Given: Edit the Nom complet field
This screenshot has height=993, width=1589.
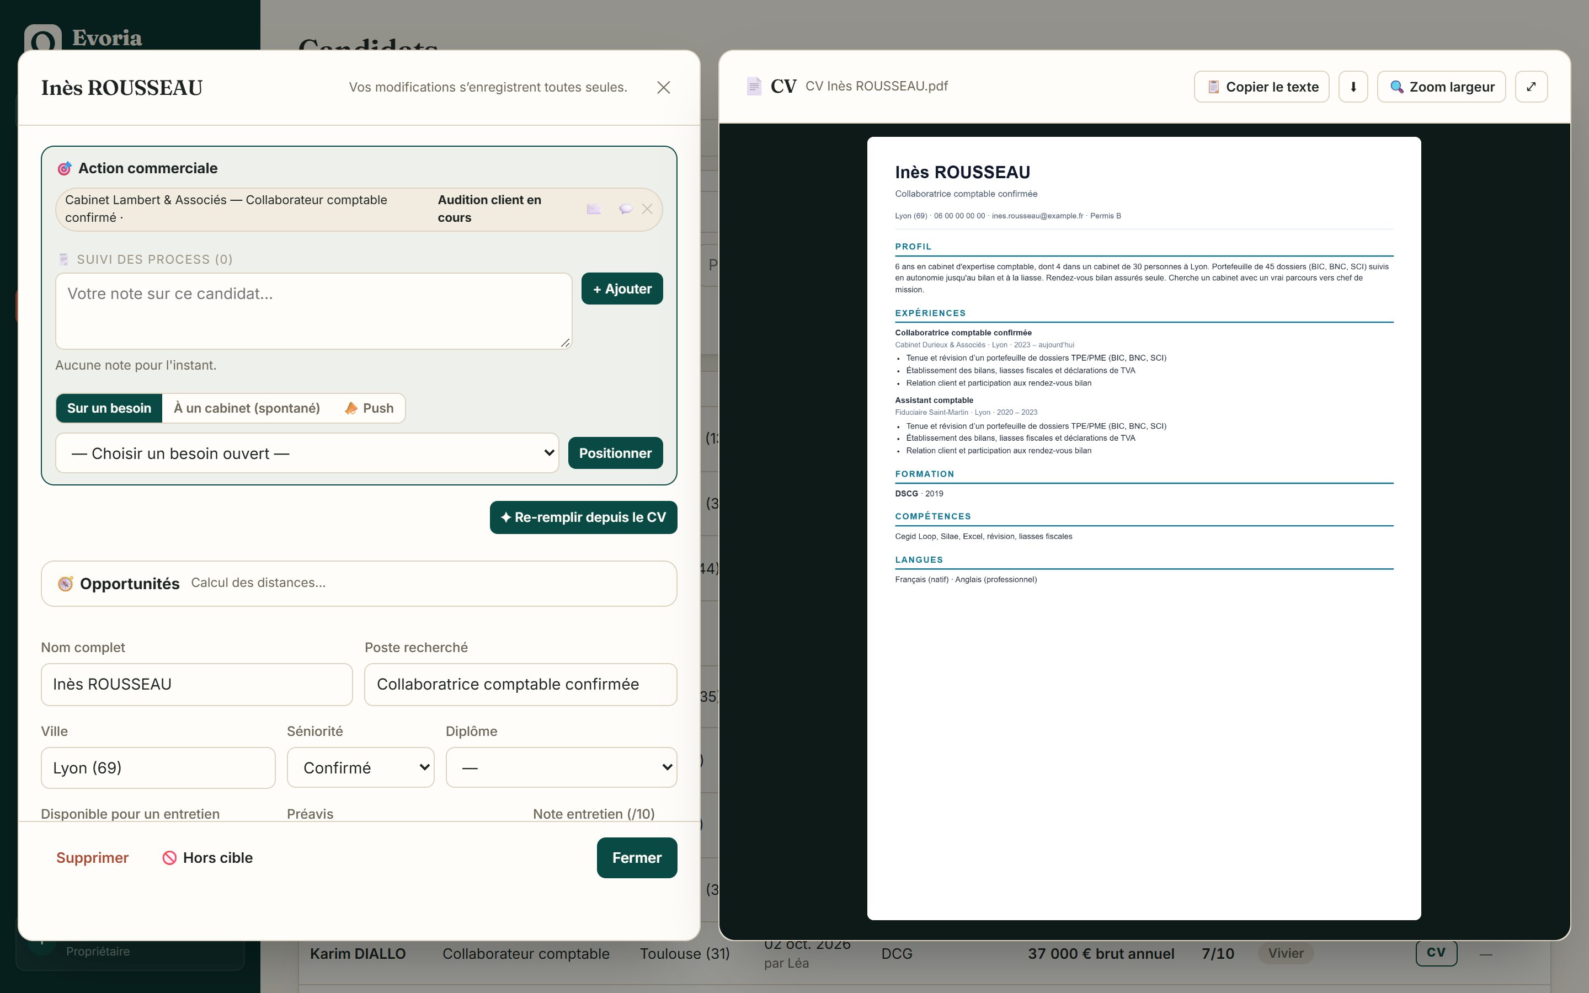Looking at the screenshot, I should [196, 684].
